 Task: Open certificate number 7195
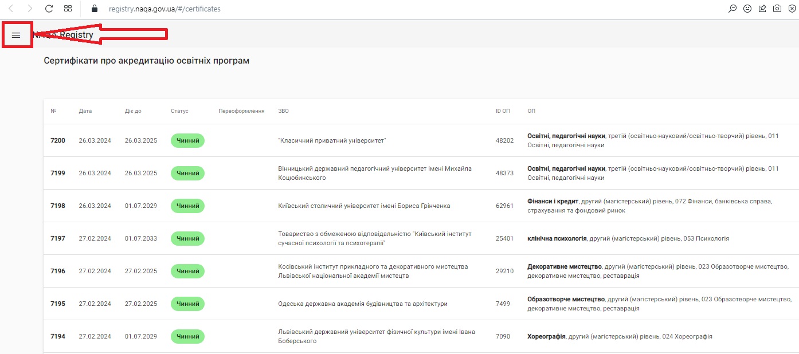tap(58, 304)
